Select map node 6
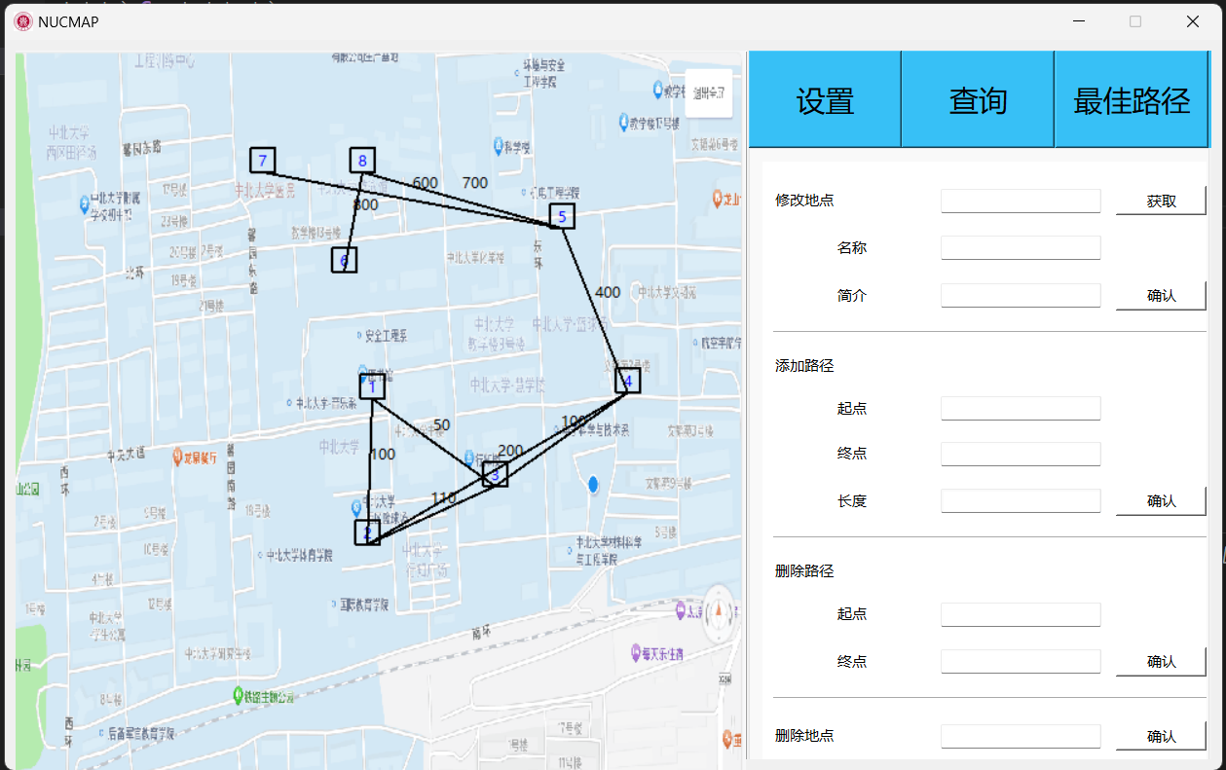 [344, 260]
